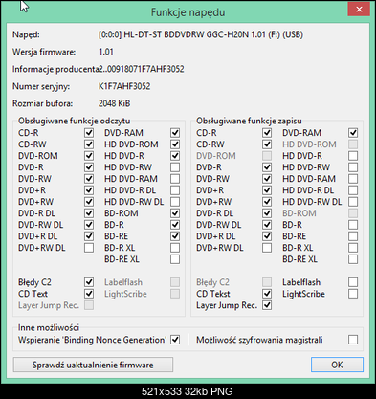Toggle DVD-RW checkbox in read functions
This screenshot has width=376, height=399.
[x=89, y=179]
